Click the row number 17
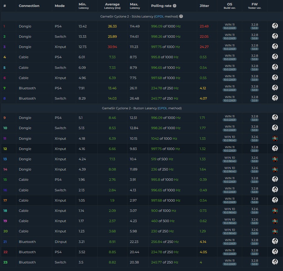 point(5,200)
